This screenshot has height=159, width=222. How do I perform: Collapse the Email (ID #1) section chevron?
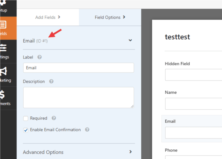tap(130, 40)
